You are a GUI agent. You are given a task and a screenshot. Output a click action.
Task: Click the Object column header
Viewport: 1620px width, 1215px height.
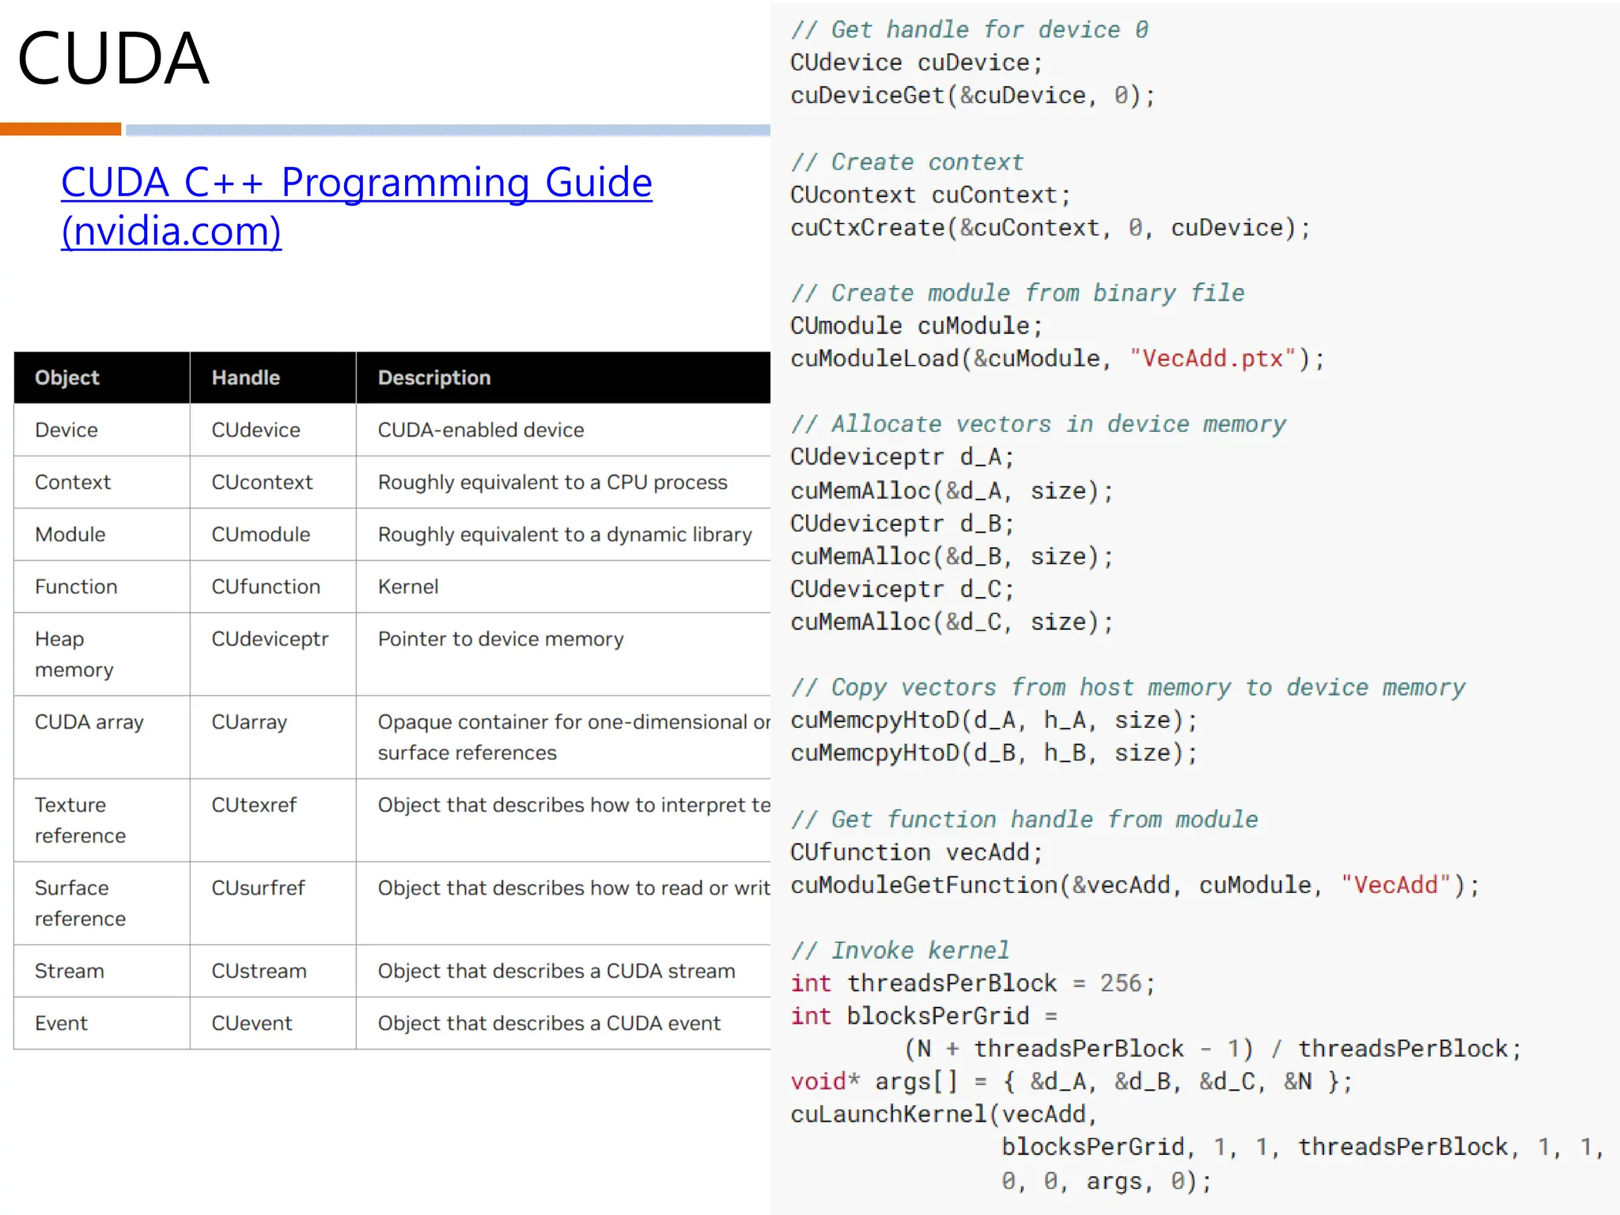[67, 378]
